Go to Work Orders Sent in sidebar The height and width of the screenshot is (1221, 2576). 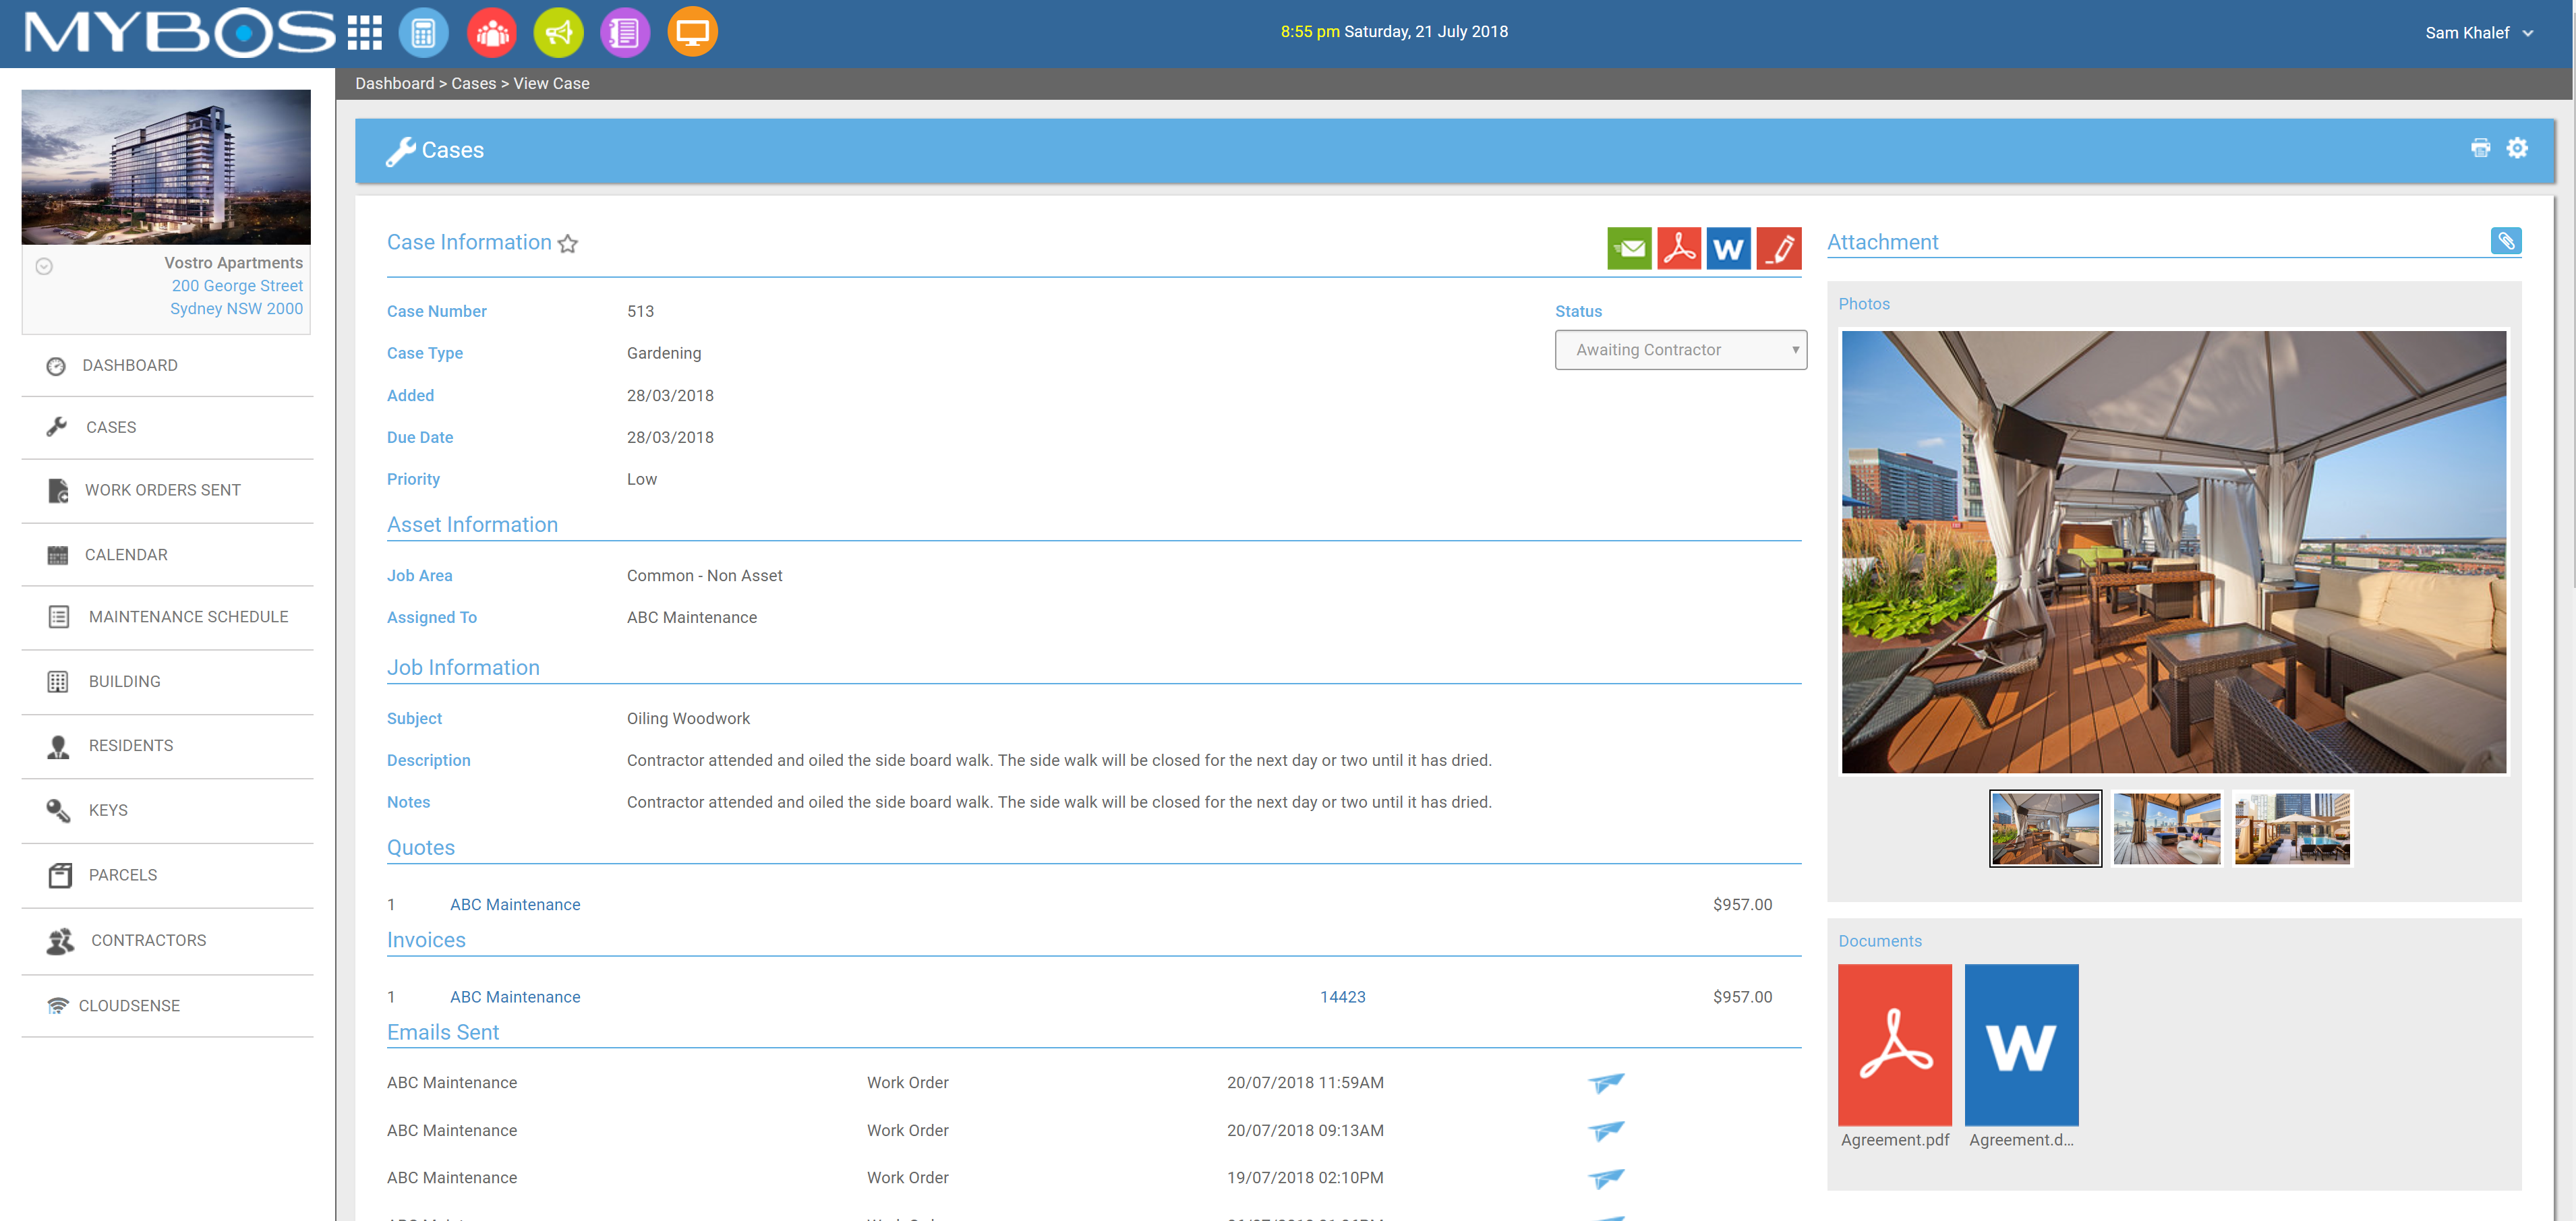coord(162,490)
